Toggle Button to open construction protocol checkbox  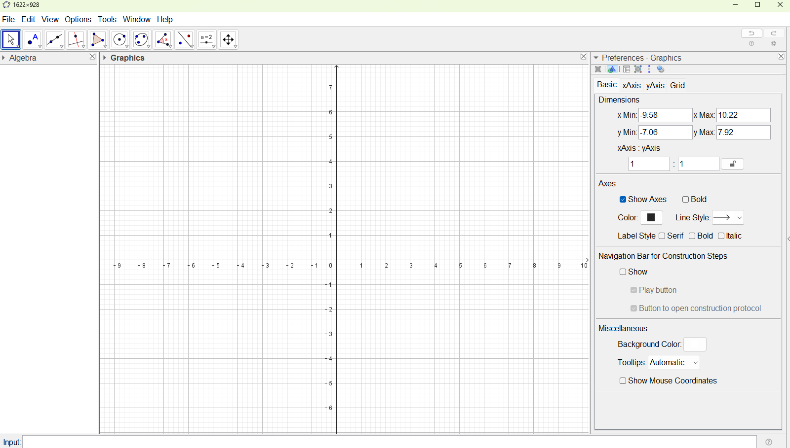(634, 309)
